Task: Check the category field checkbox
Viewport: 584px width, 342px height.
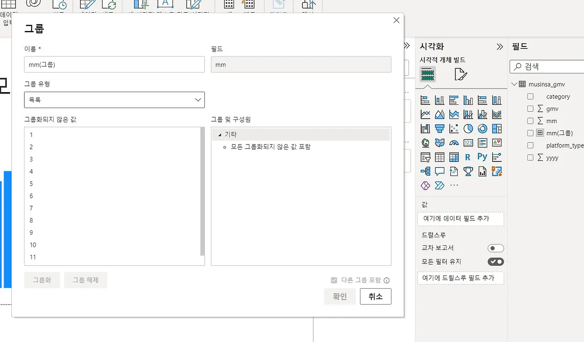Action: pos(530,97)
